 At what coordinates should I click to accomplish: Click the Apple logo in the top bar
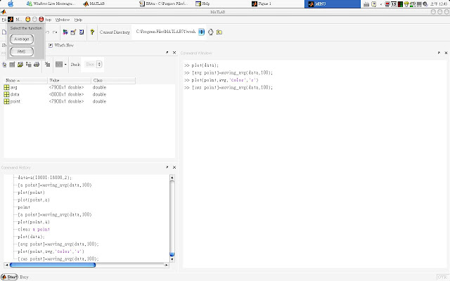click(11, 4)
